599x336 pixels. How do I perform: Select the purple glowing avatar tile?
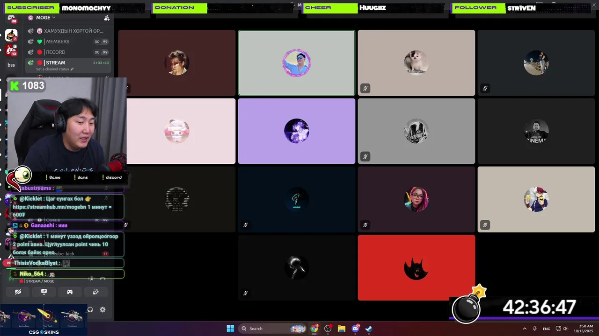(297, 131)
